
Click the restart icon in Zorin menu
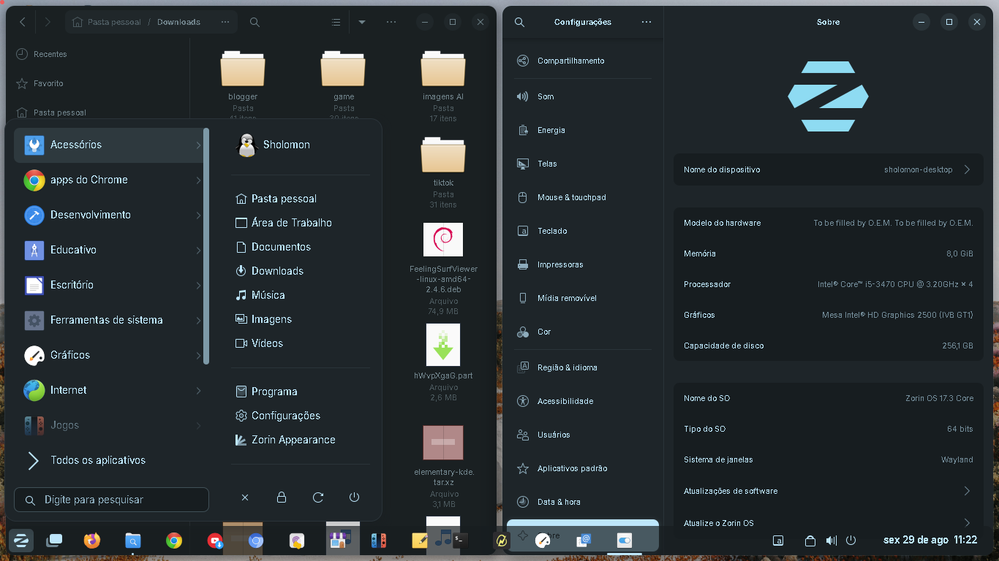click(318, 497)
